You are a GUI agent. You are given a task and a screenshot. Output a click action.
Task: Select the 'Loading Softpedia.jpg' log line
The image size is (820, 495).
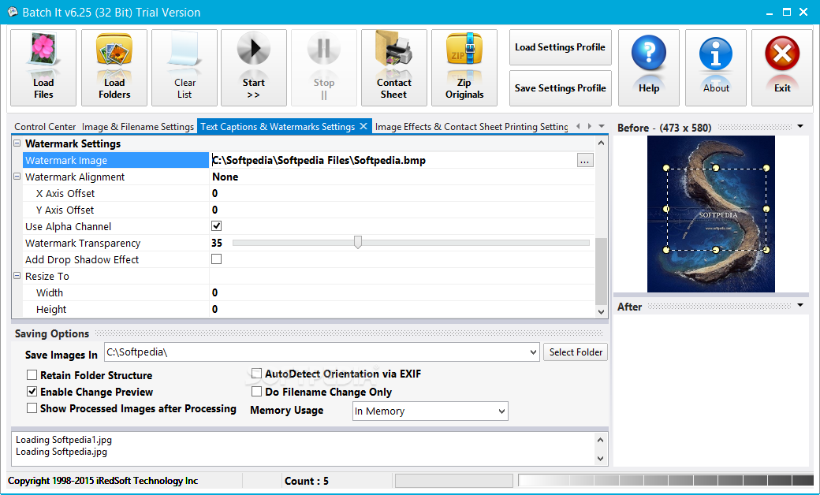click(61, 452)
